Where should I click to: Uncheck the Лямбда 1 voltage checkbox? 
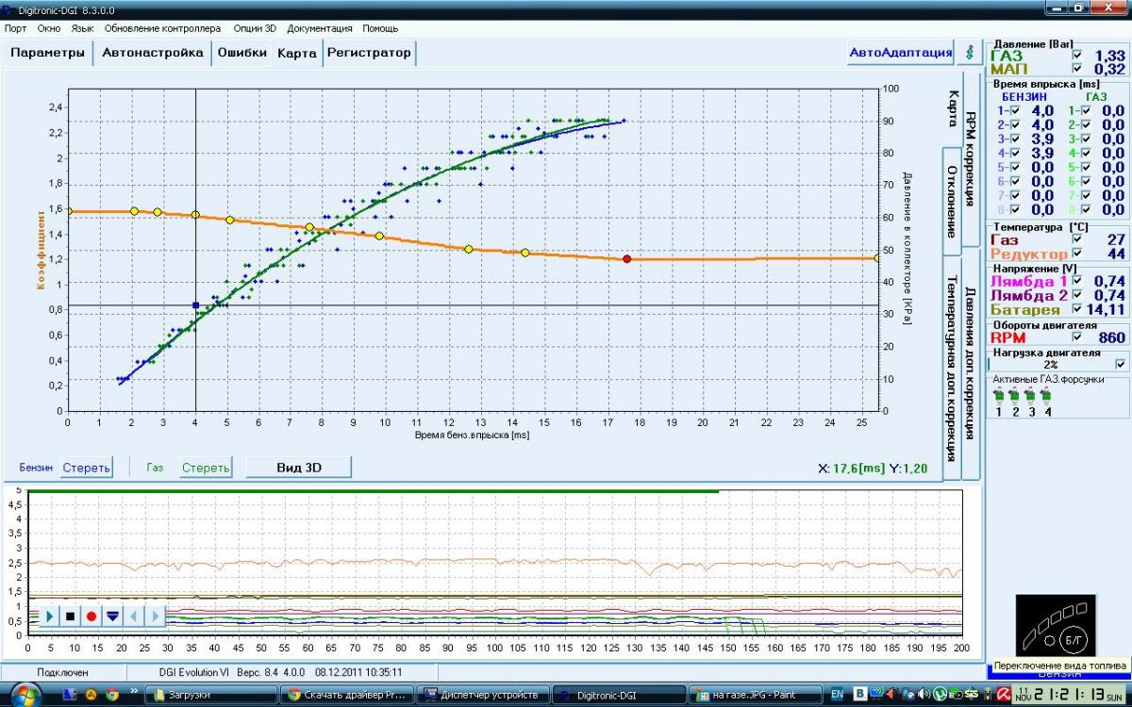[1076, 281]
